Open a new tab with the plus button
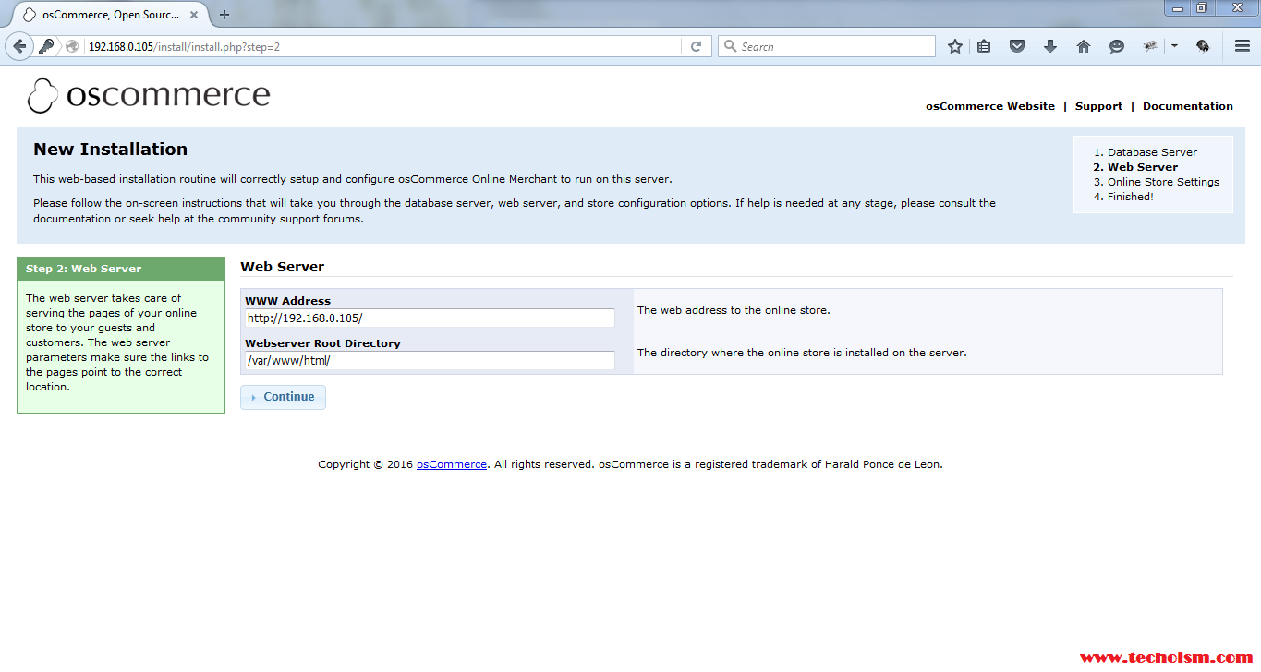This screenshot has width=1261, height=672. point(224,15)
